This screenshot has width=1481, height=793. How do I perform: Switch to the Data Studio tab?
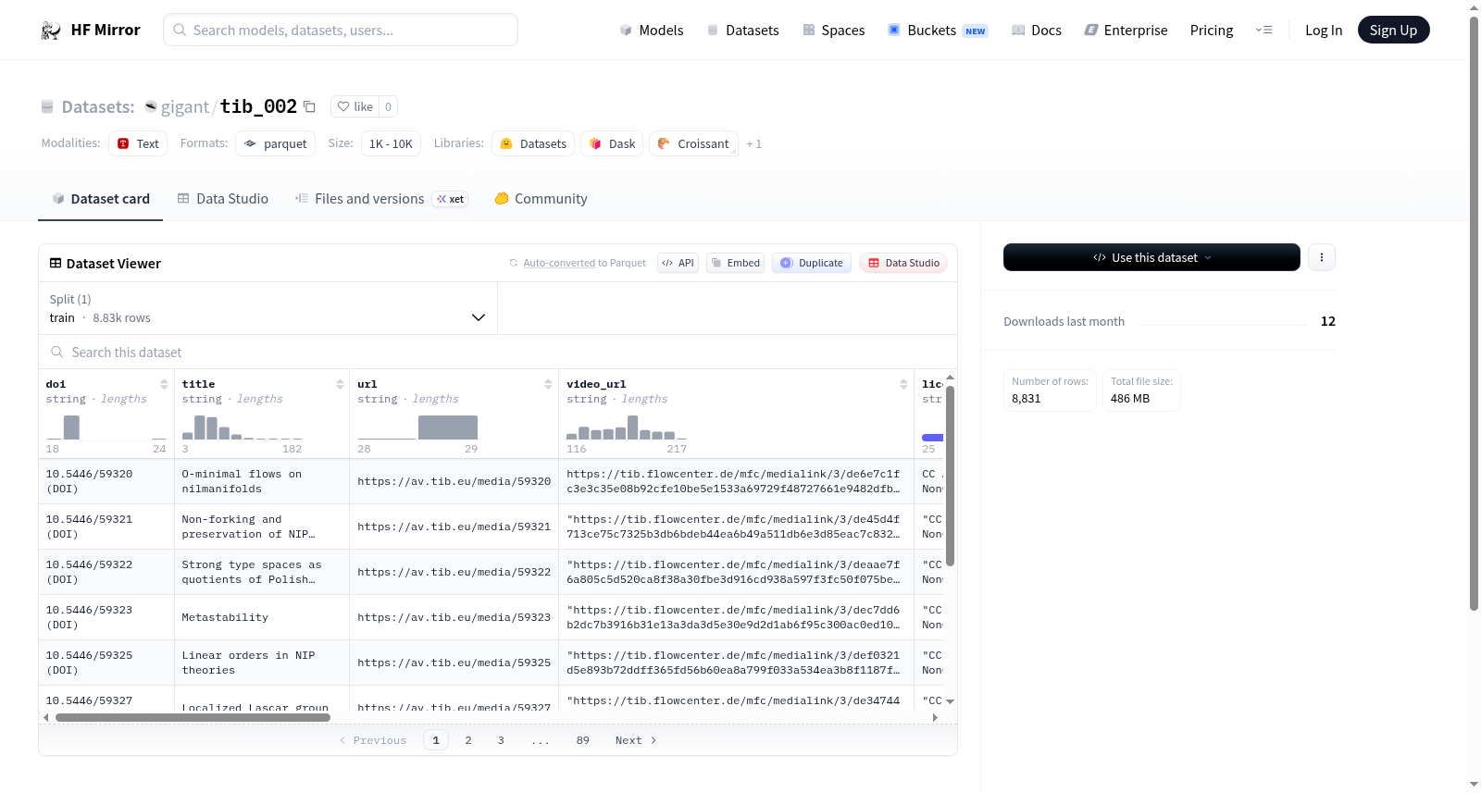point(223,199)
